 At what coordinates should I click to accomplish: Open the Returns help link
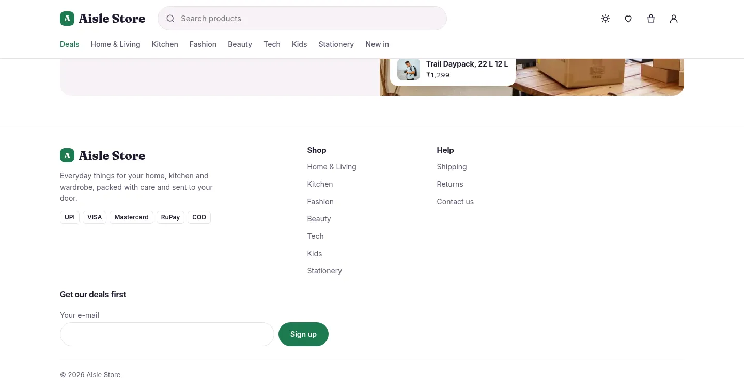click(x=450, y=184)
